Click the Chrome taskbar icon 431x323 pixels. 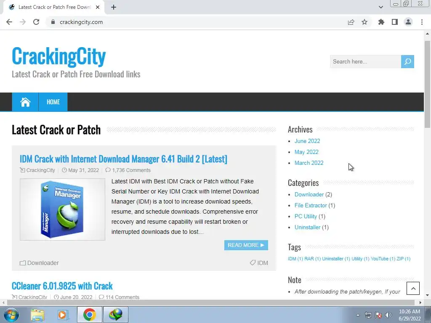(90, 315)
